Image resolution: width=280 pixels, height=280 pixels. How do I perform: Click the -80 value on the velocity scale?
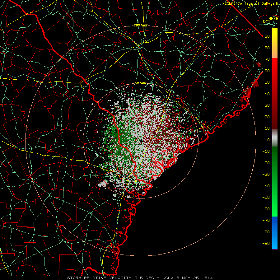(266, 232)
